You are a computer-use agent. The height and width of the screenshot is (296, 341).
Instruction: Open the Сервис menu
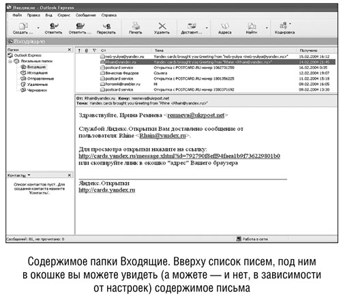(64, 15)
